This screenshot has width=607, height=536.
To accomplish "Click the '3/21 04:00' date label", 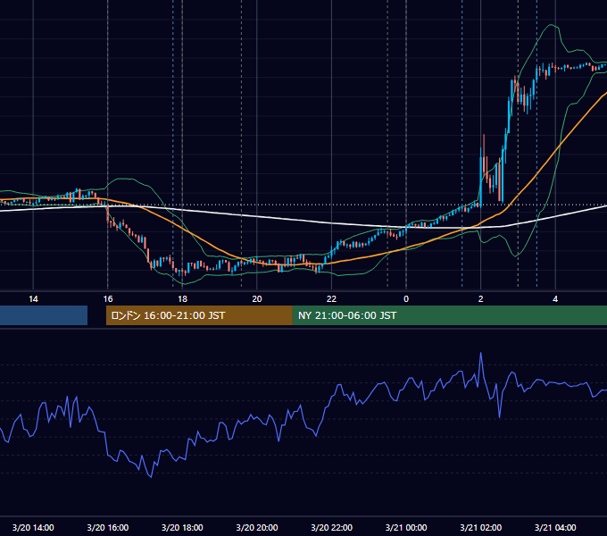I will (555, 527).
